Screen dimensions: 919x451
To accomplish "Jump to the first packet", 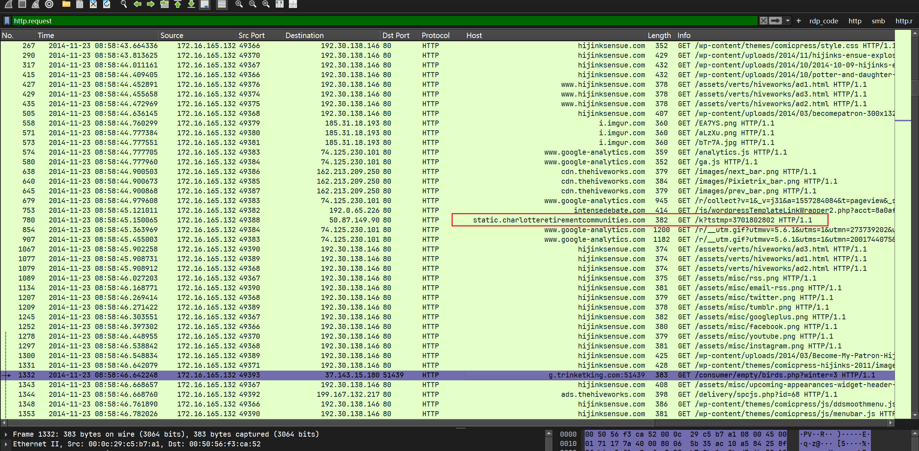I will pos(178,4).
